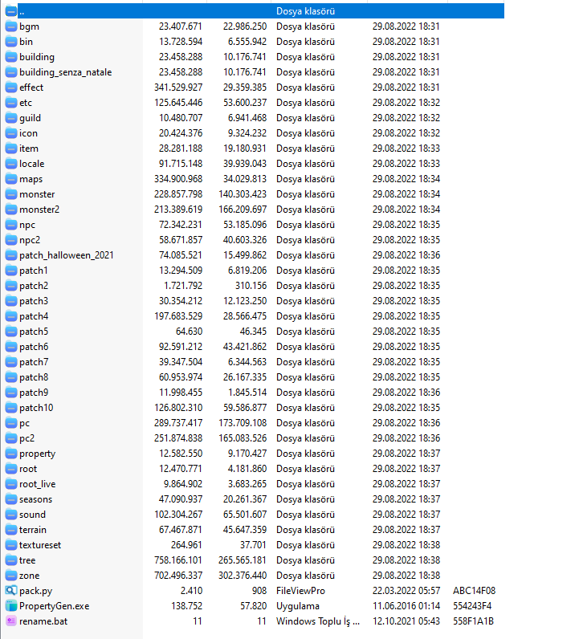Click size value 341.529.927
Image resolution: width=583 pixels, height=639 pixels.
(178, 88)
